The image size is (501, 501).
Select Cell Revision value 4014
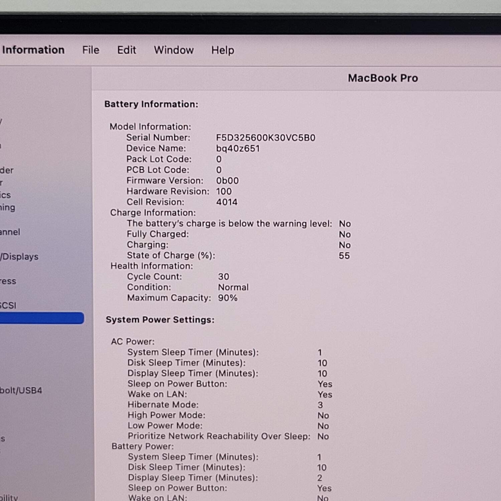(x=227, y=202)
